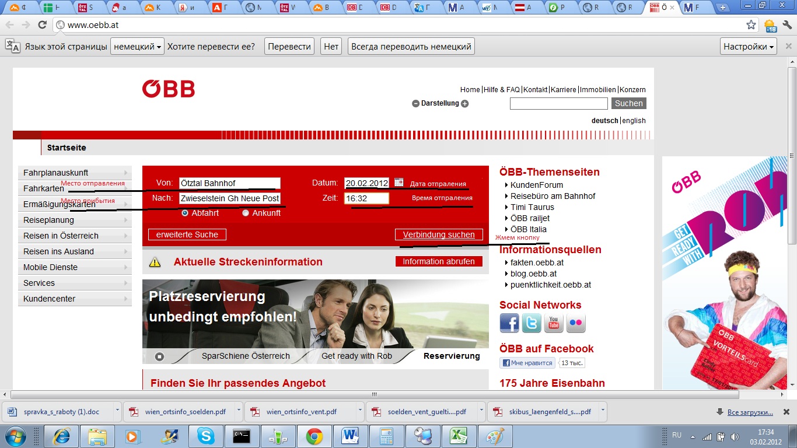Switch to SparSchiene Österreich banner tab
Screen dimensions: 797x448
pos(246,356)
